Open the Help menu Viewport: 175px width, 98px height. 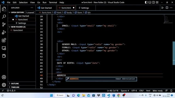click(62, 2)
